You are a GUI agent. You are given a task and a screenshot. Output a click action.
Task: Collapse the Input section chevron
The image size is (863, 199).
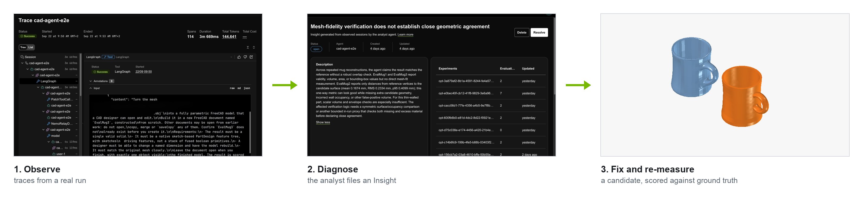click(x=90, y=88)
